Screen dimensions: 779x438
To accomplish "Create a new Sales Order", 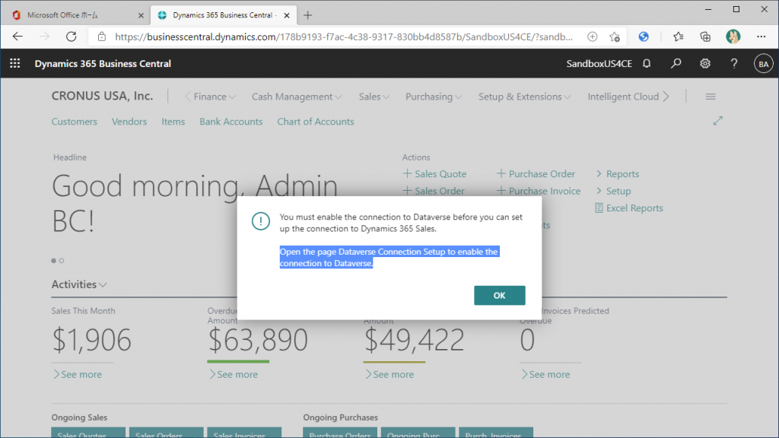I will tap(433, 191).
